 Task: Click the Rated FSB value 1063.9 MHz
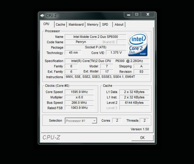click(x=79, y=108)
